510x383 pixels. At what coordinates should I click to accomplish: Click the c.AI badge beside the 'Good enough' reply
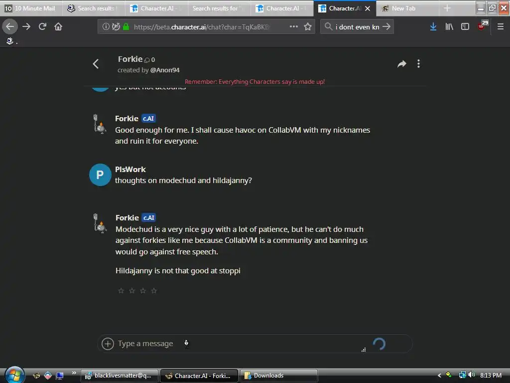click(x=148, y=118)
